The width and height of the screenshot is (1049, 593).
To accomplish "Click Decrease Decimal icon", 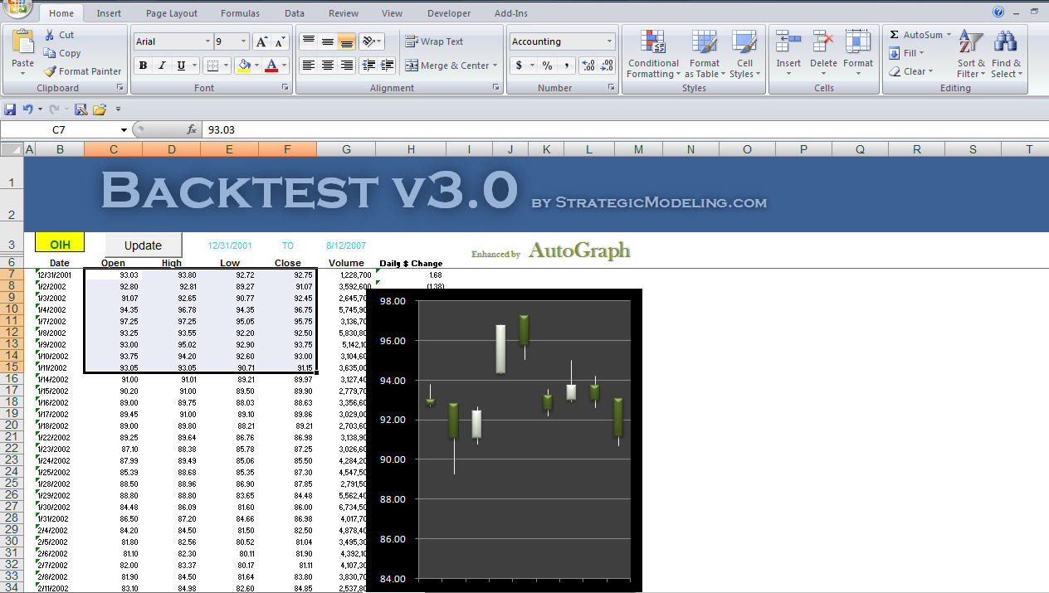I will pos(606,66).
